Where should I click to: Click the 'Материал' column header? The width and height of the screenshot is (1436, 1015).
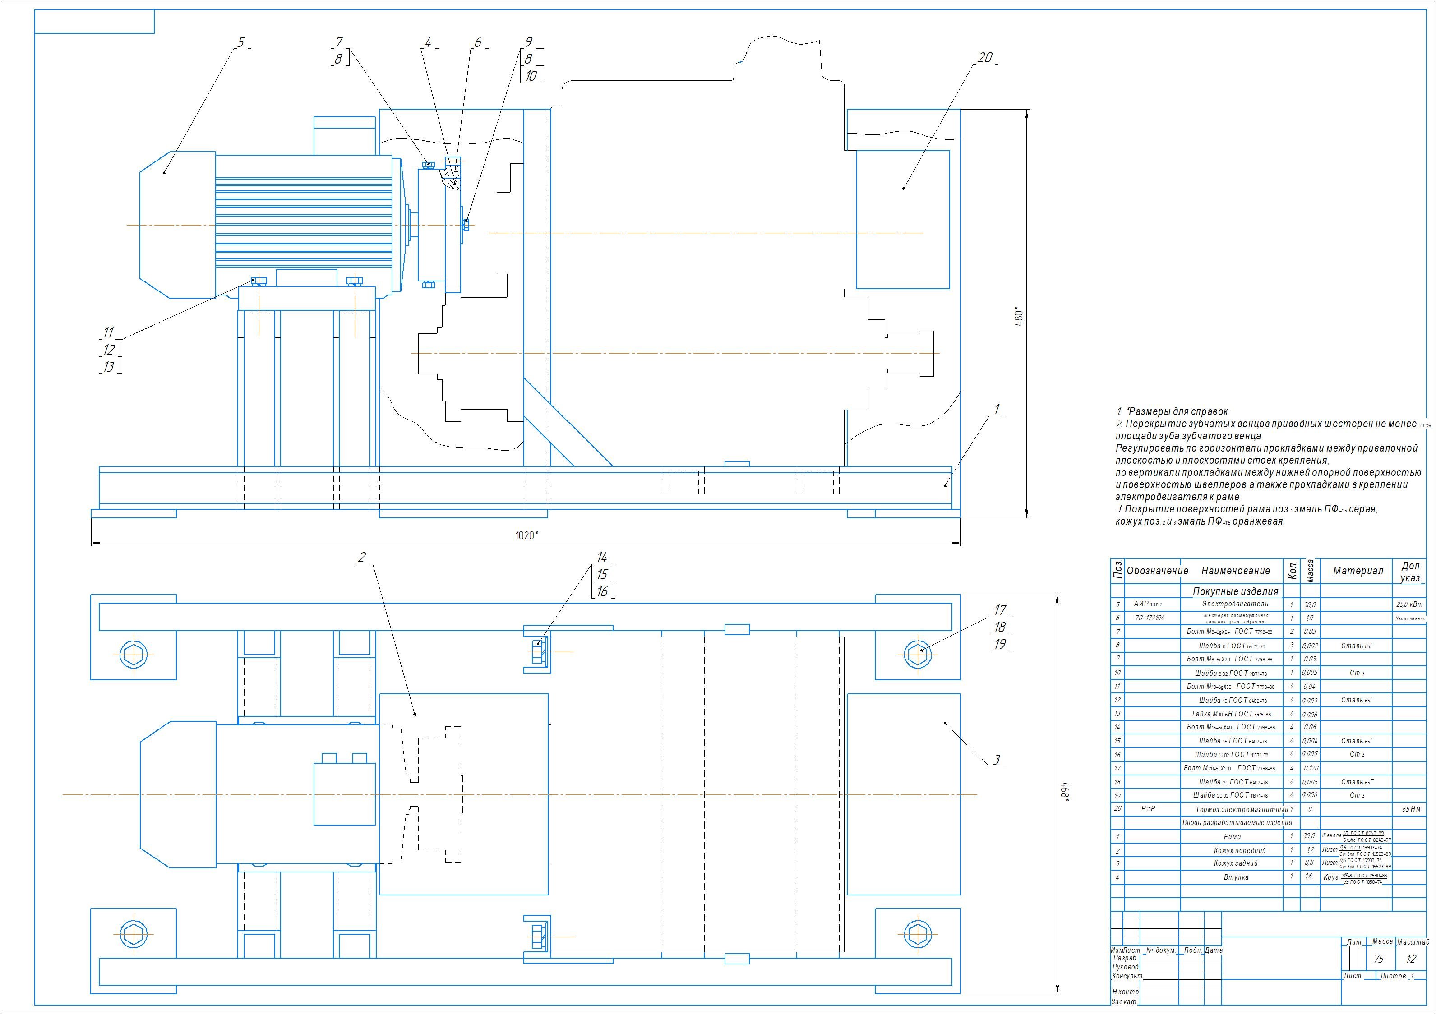point(1358,571)
